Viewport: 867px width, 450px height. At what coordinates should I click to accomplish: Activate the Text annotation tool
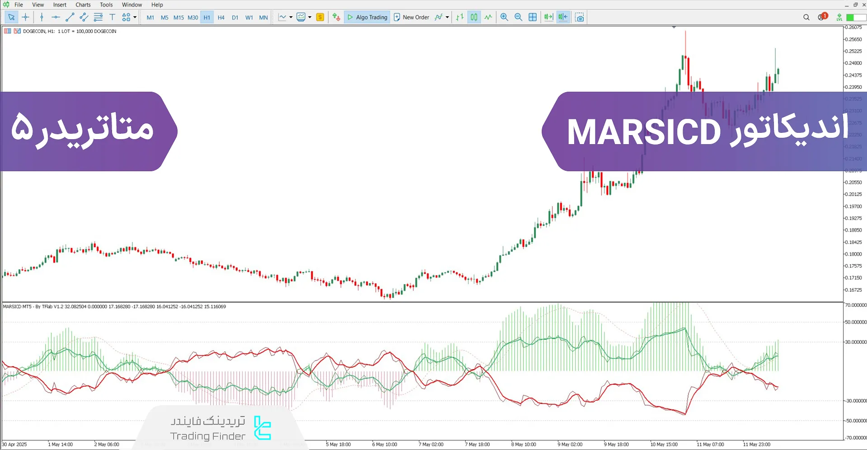(112, 17)
